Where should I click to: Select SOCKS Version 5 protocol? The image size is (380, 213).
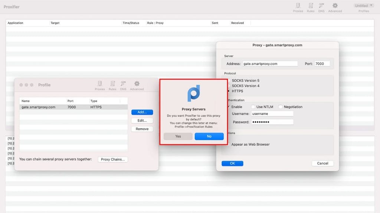tap(245, 80)
